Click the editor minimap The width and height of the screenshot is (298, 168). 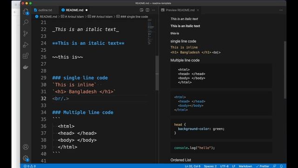151,32
